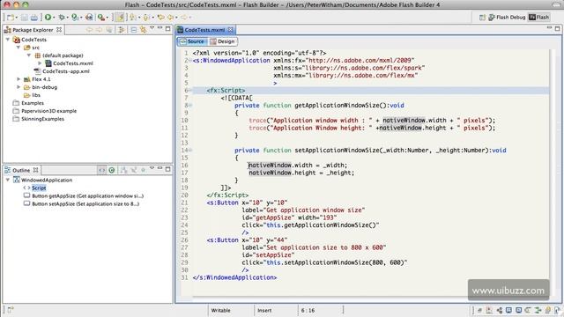This screenshot has width=564, height=317.
Task: Expand the bin-debug folder
Action: pyautogui.click(x=19, y=87)
